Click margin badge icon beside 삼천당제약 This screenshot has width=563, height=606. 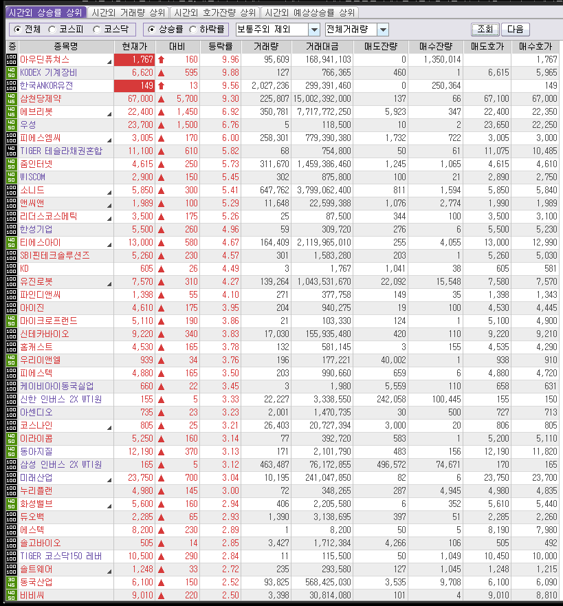[11, 99]
